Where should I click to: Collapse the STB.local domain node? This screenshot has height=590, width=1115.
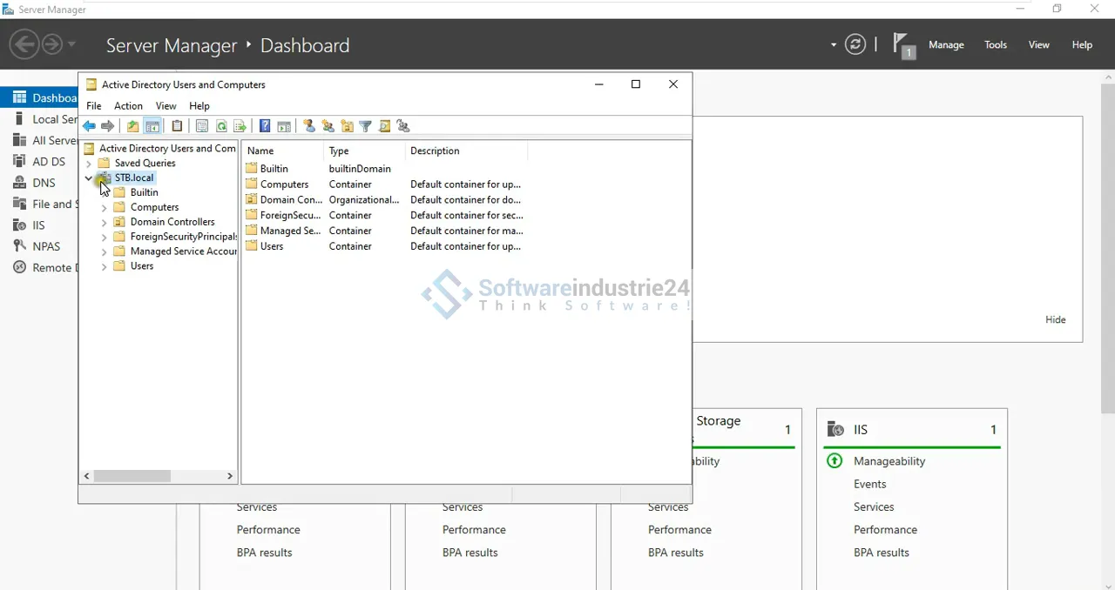click(89, 178)
